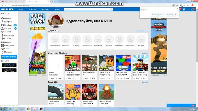Open the Создайте menu
The width and height of the screenshot is (198, 111).
point(45,10)
